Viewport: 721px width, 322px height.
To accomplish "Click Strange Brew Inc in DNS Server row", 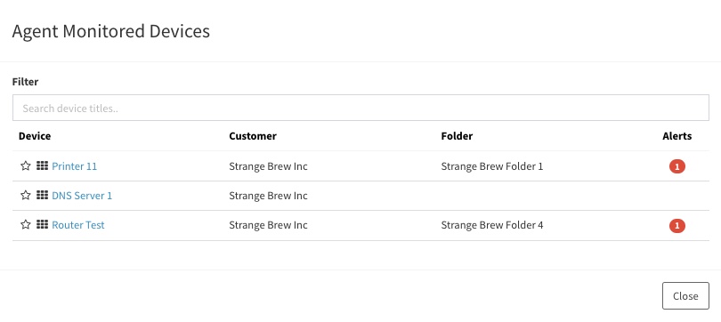I will pyautogui.click(x=268, y=196).
